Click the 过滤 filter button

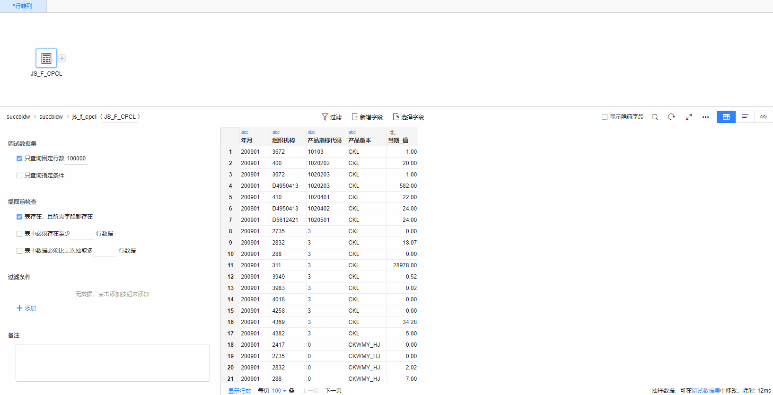(332, 117)
